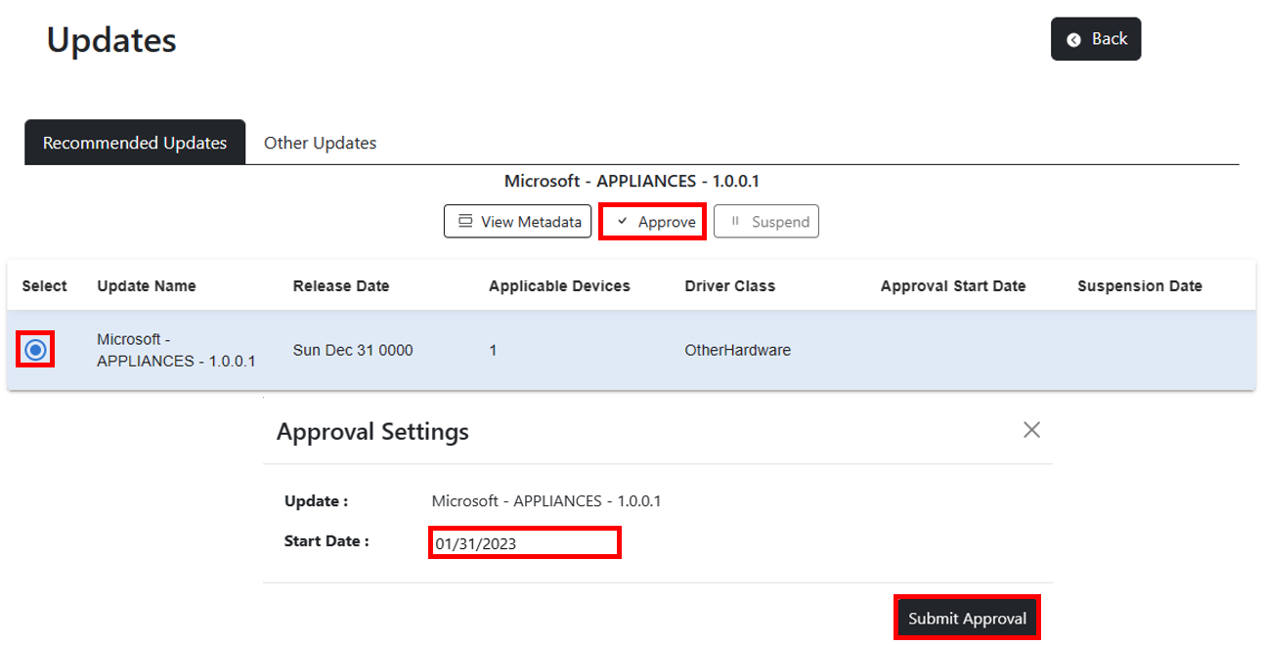Click the applicable devices count '1'
Viewport: 1264px width, 645px height.
point(494,350)
